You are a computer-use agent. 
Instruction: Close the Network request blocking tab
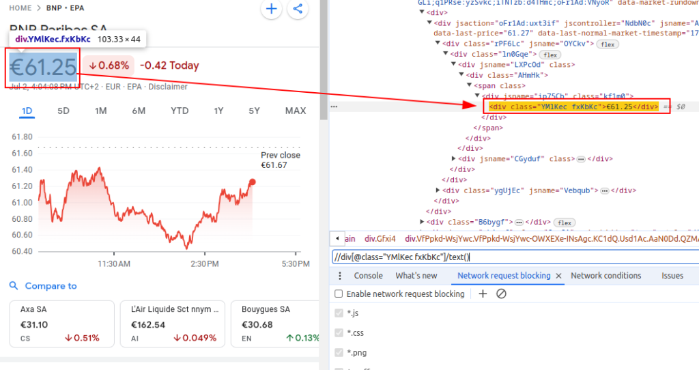(558, 276)
